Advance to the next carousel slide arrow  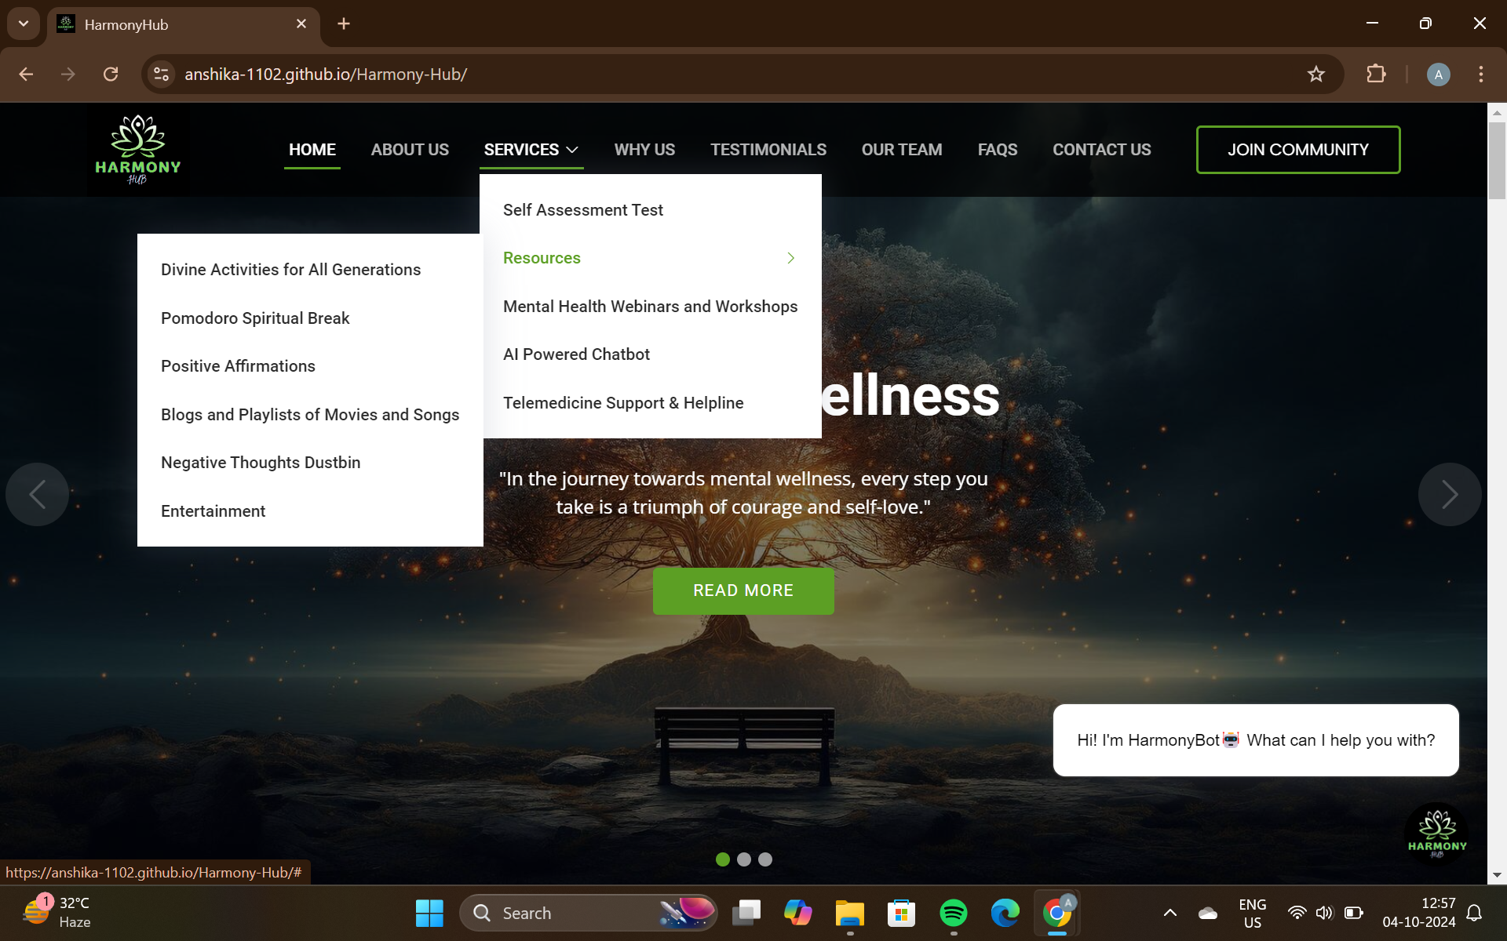[1449, 494]
